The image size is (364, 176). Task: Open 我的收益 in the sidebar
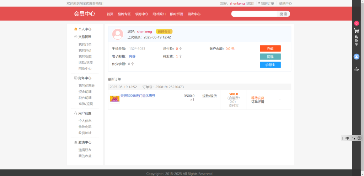(x=85, y=156)
